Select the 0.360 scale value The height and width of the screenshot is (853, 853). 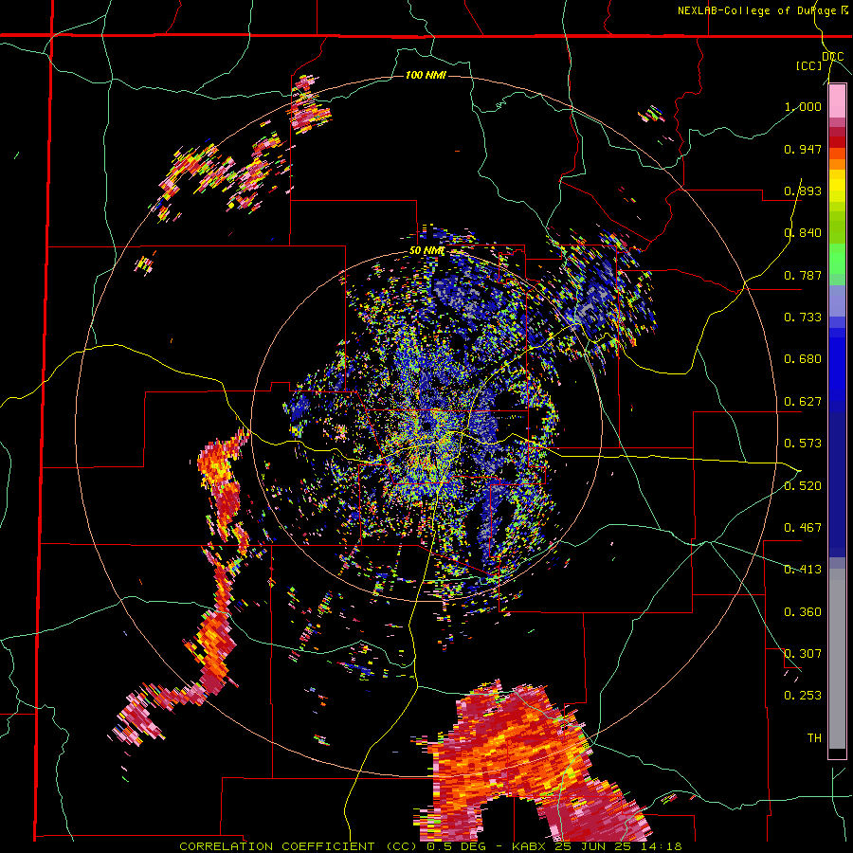803,612
